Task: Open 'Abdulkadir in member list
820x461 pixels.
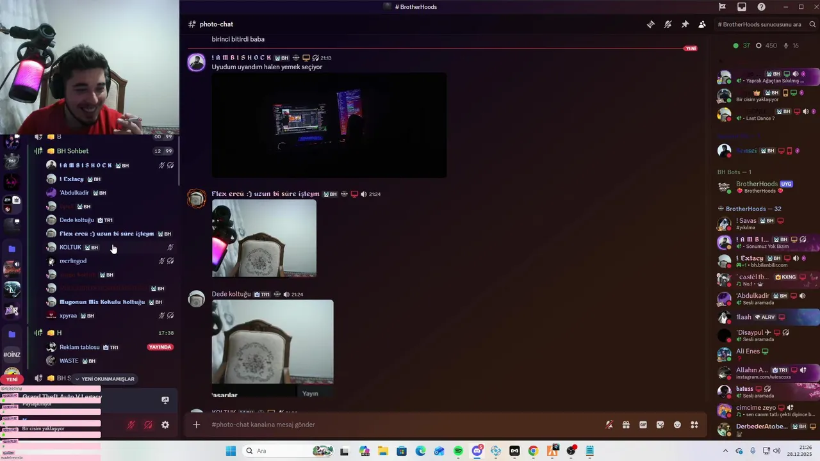Action: pyautogui.click(x=767, y=299)
